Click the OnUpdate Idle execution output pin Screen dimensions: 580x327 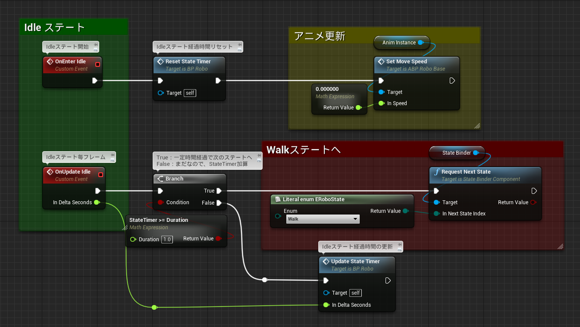click(x=98, y=191)
